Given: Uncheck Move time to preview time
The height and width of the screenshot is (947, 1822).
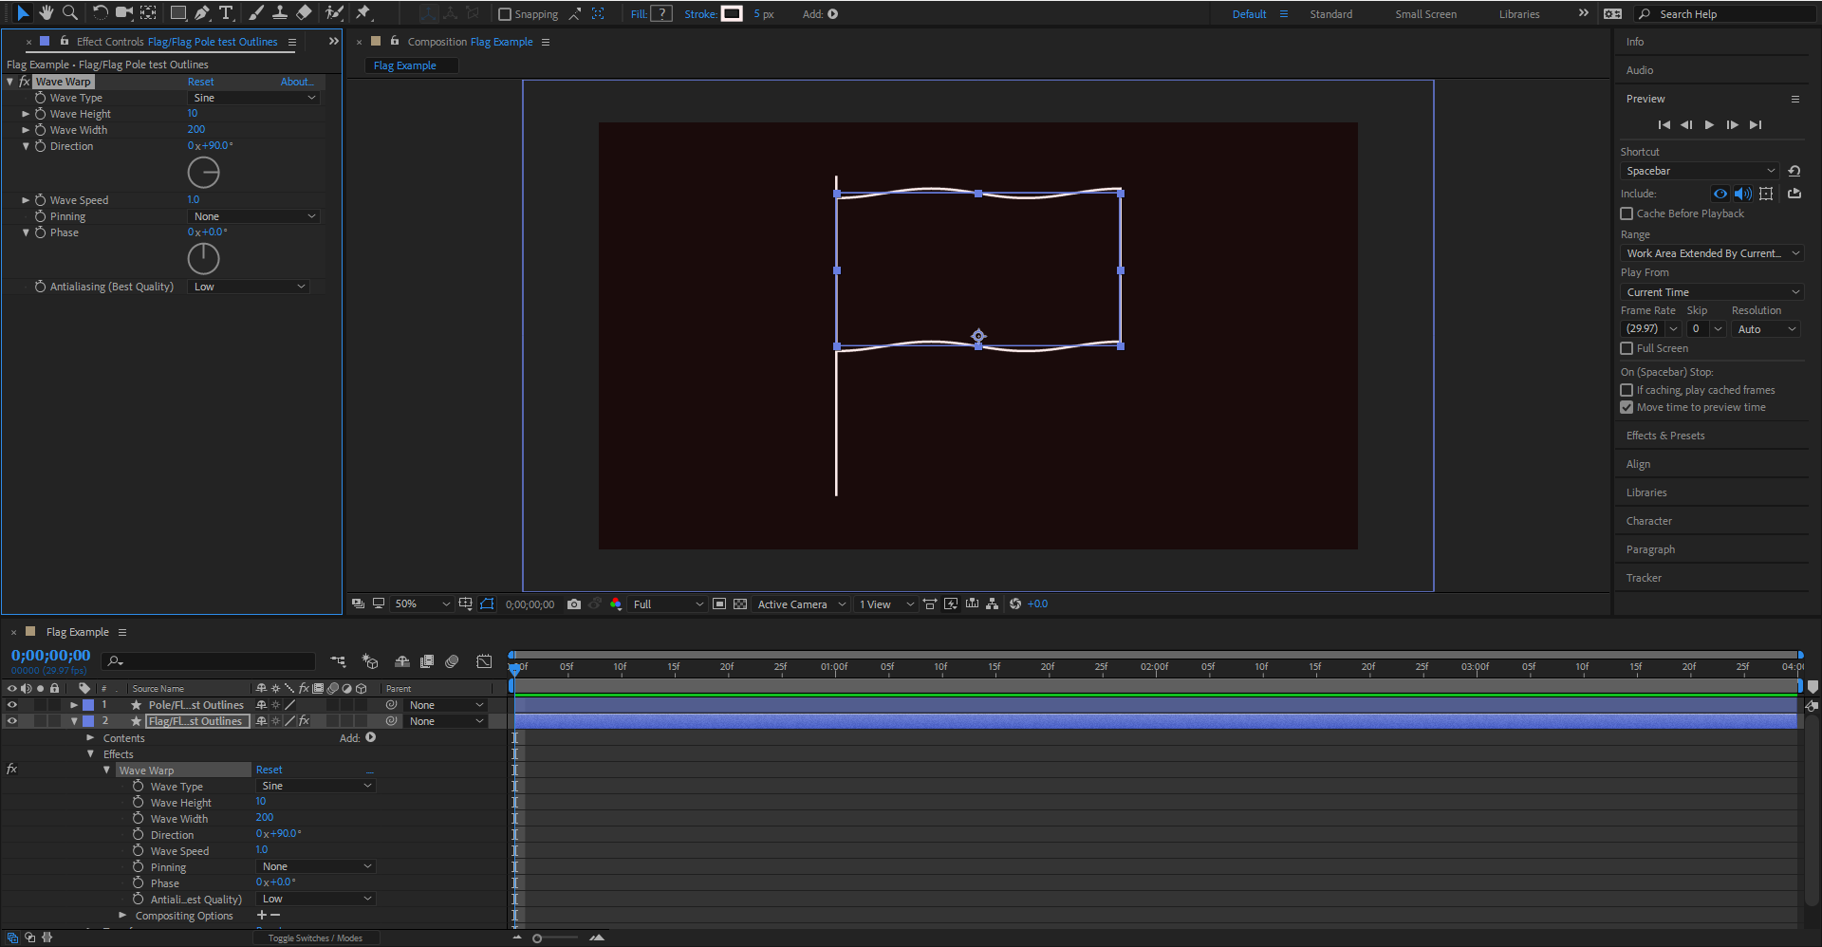Looking at the screenshot, I should click(x=1627, y=407).
